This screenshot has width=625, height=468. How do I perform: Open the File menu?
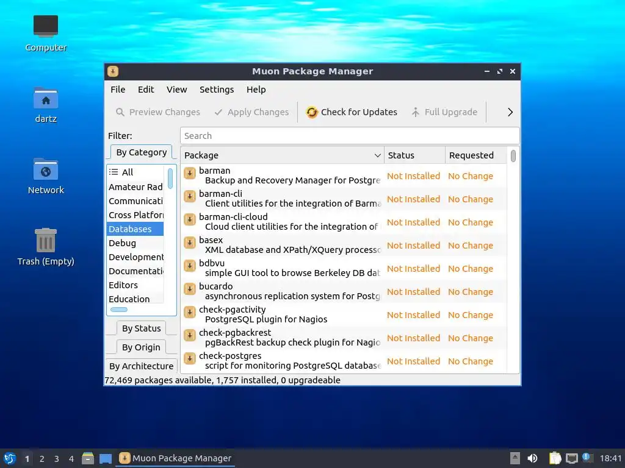(x=118, y=90)
